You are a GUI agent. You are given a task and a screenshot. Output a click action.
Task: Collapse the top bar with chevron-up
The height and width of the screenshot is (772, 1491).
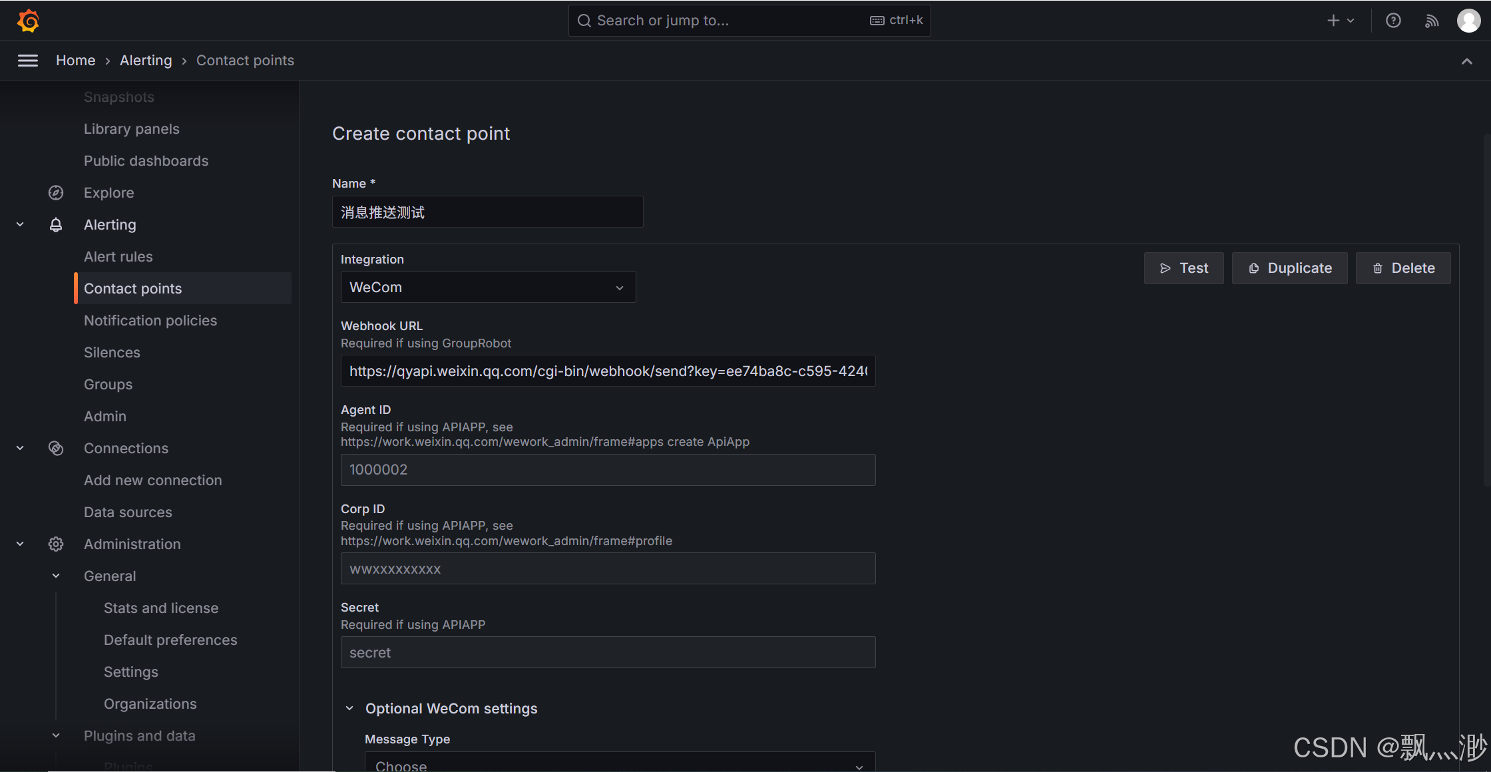click(x=1466, y=61)
